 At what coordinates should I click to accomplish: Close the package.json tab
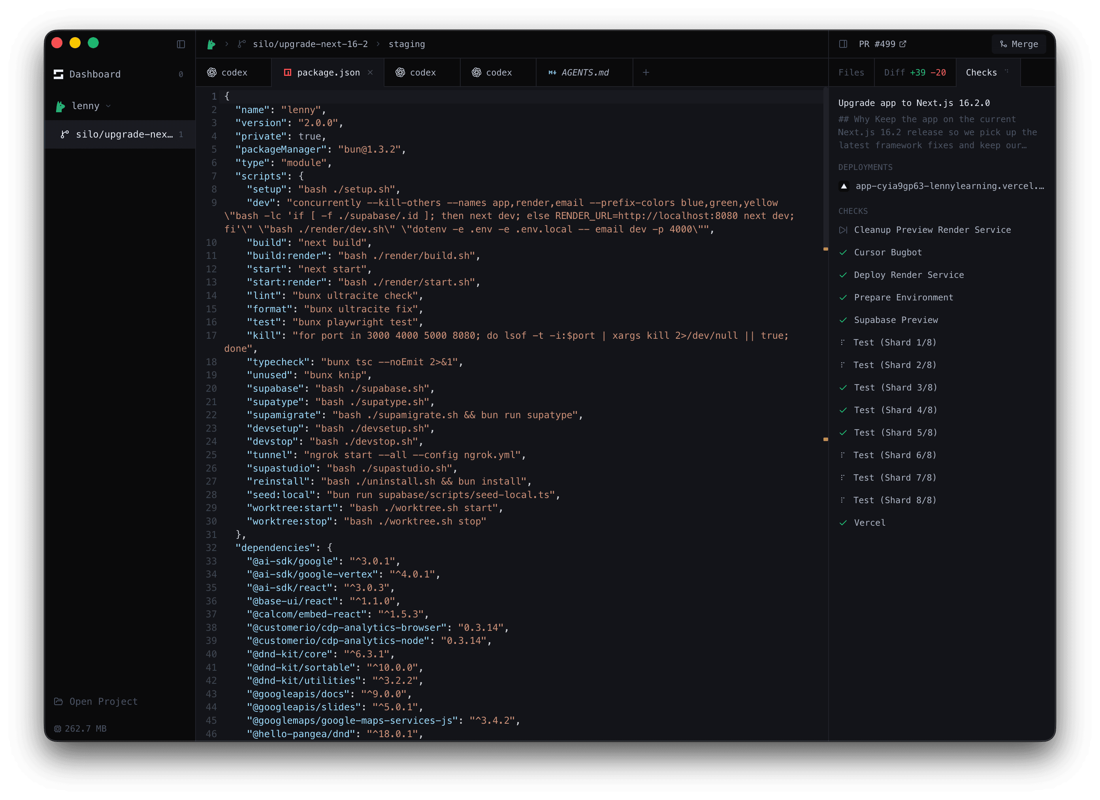pos(371,72)
